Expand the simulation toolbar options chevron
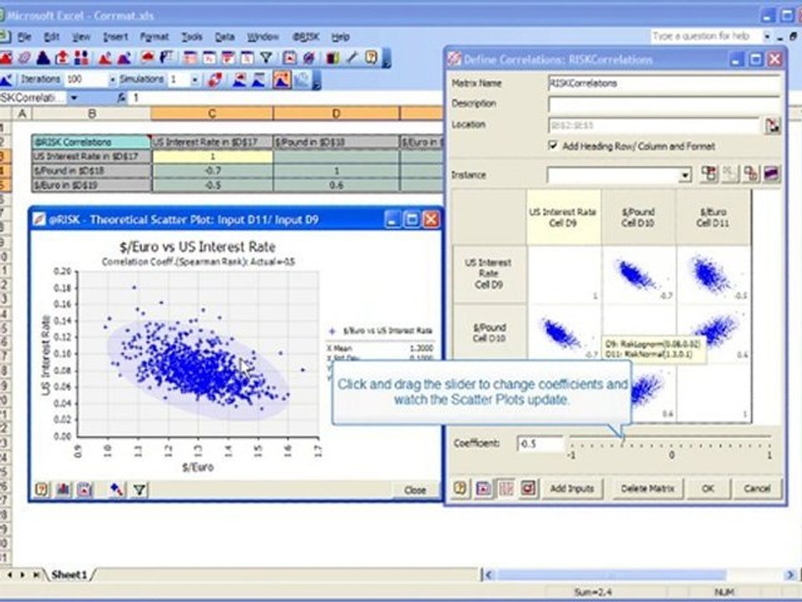 (x=317, y=80)
